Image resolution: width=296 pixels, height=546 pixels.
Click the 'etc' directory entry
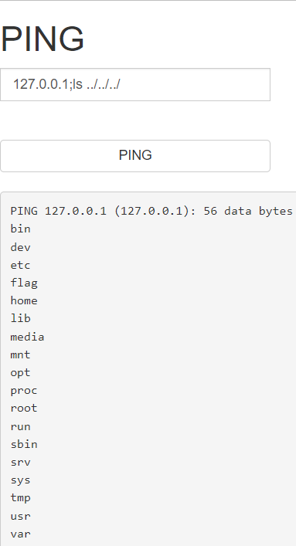tap(21, 265)
